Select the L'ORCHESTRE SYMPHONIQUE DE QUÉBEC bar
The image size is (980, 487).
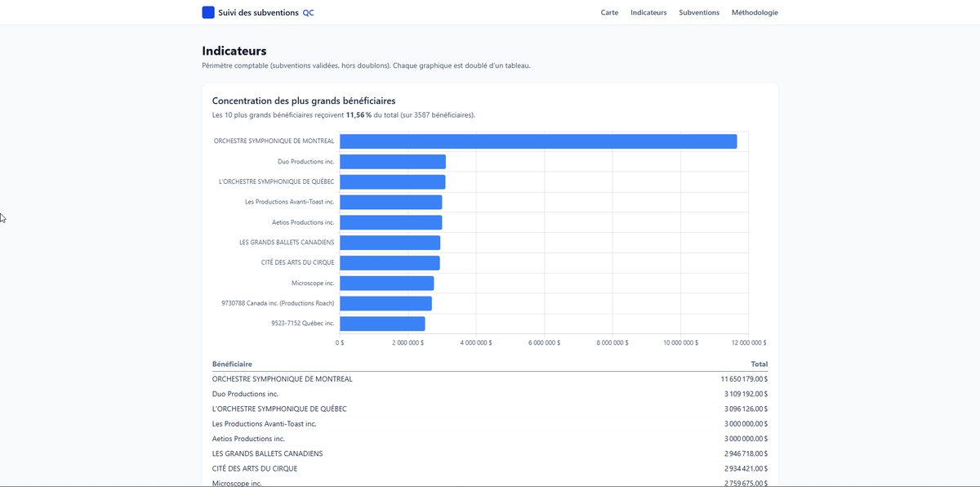pyautogui.click(x=393, y=181)
